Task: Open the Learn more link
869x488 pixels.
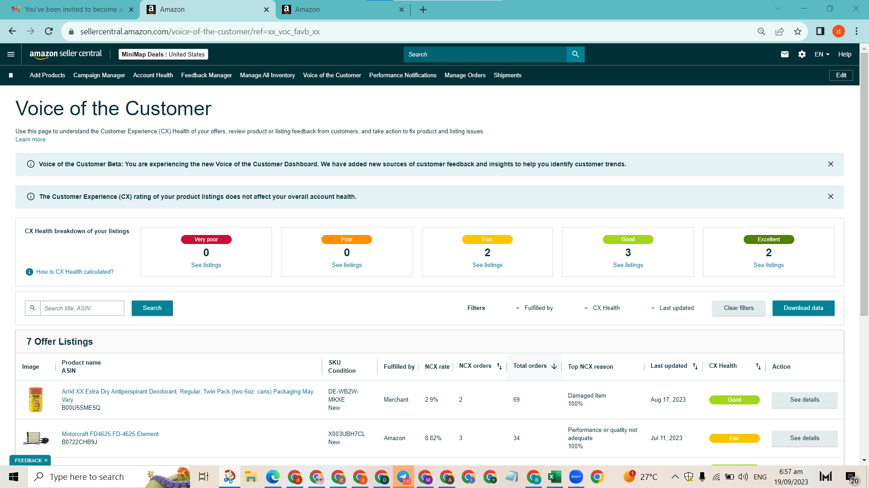Action: coord(30,140)
